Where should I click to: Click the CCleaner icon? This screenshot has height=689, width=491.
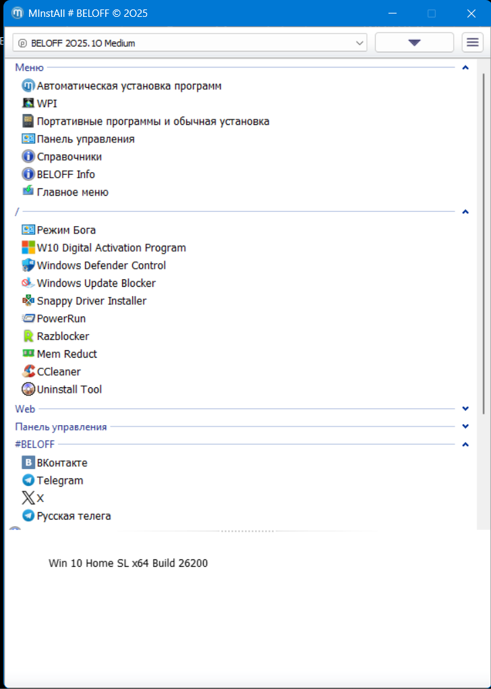(28, 371)
